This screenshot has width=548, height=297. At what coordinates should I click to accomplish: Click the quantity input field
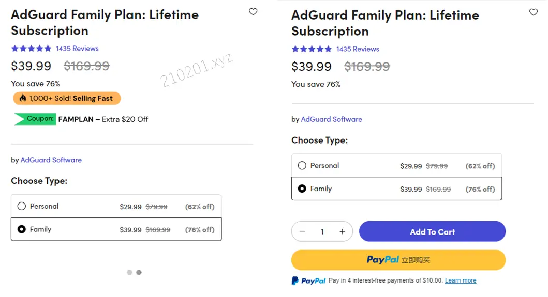pyautogui.click(x=322, y=232)
